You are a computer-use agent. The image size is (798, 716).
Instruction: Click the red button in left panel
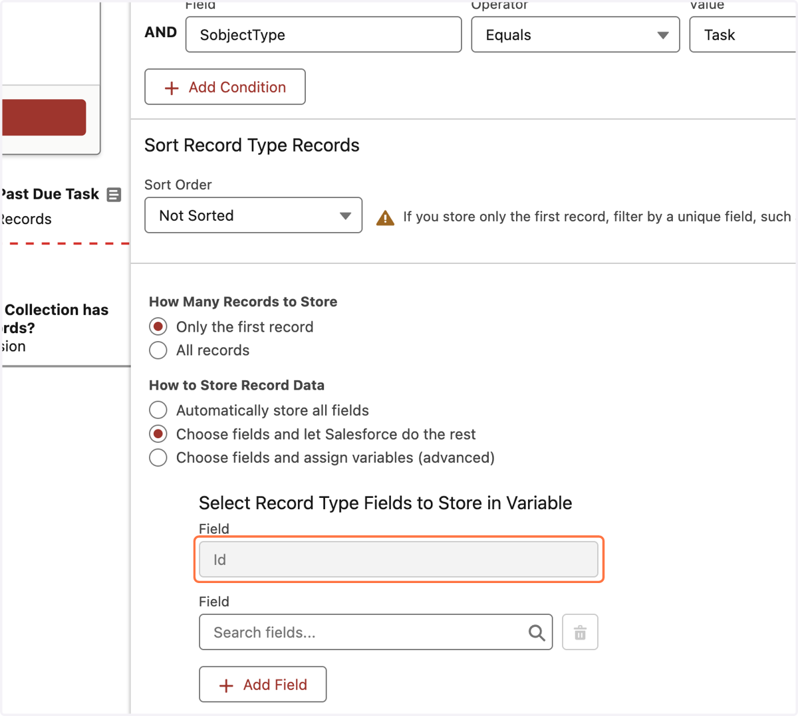(x=44, y=118)
